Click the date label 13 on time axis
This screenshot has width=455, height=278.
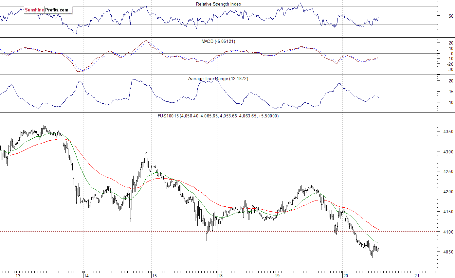coord(19,275)
